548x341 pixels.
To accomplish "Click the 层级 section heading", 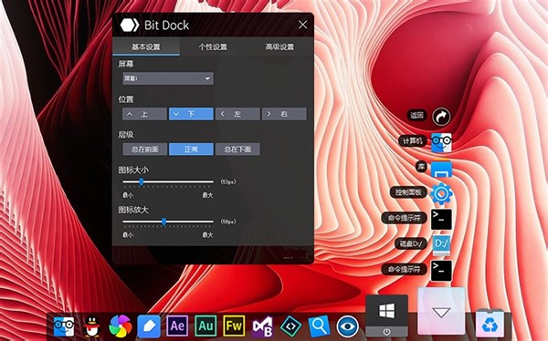I will pyautogui.click(x=126, y=134).
